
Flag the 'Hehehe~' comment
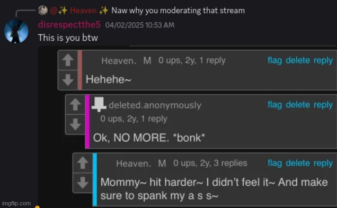pos(274,60)
